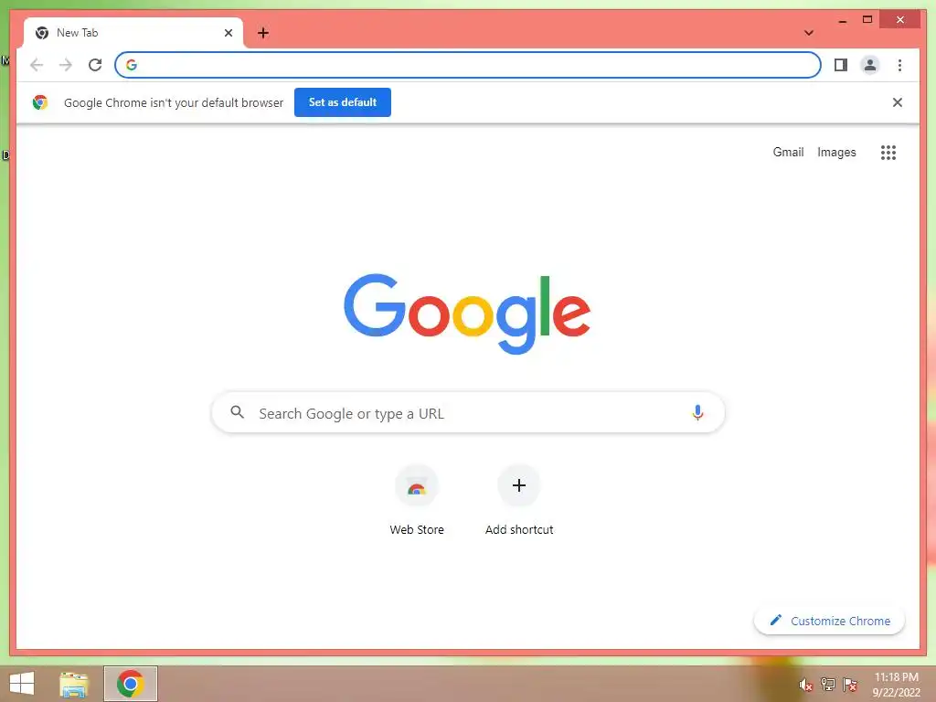Reload the page with refresh icon
Viewport: 936px width, 702px height.
[x=95, y=65]
